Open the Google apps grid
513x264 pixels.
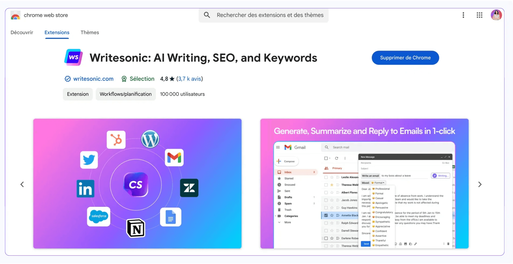479,15
